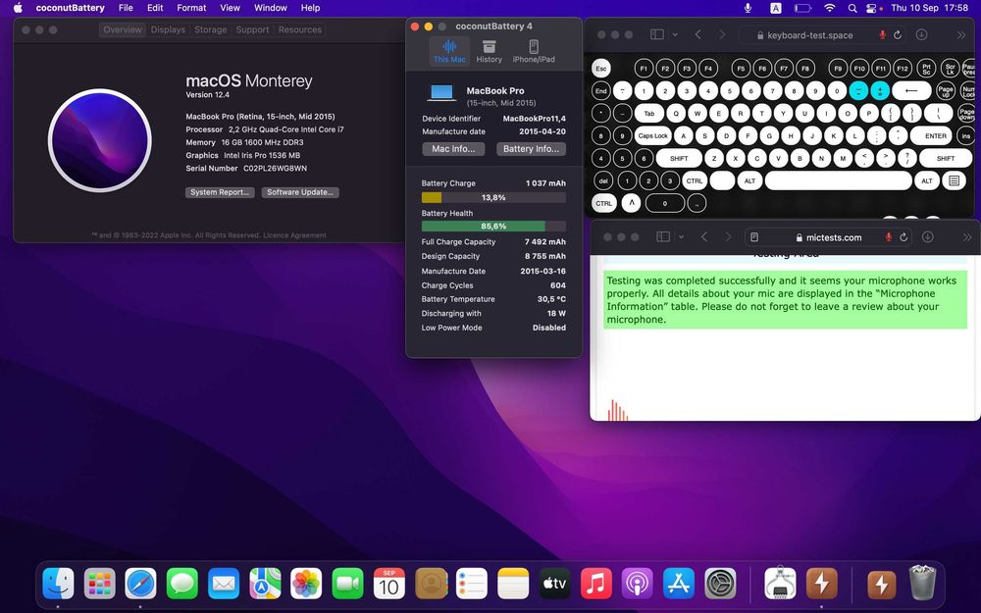Select Storage tab in About This Mac

210,29
